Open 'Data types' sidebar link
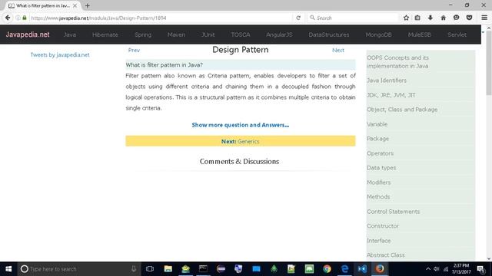This screenshot has height=276, width=492. pyautogui.click(x=381, y=168)
